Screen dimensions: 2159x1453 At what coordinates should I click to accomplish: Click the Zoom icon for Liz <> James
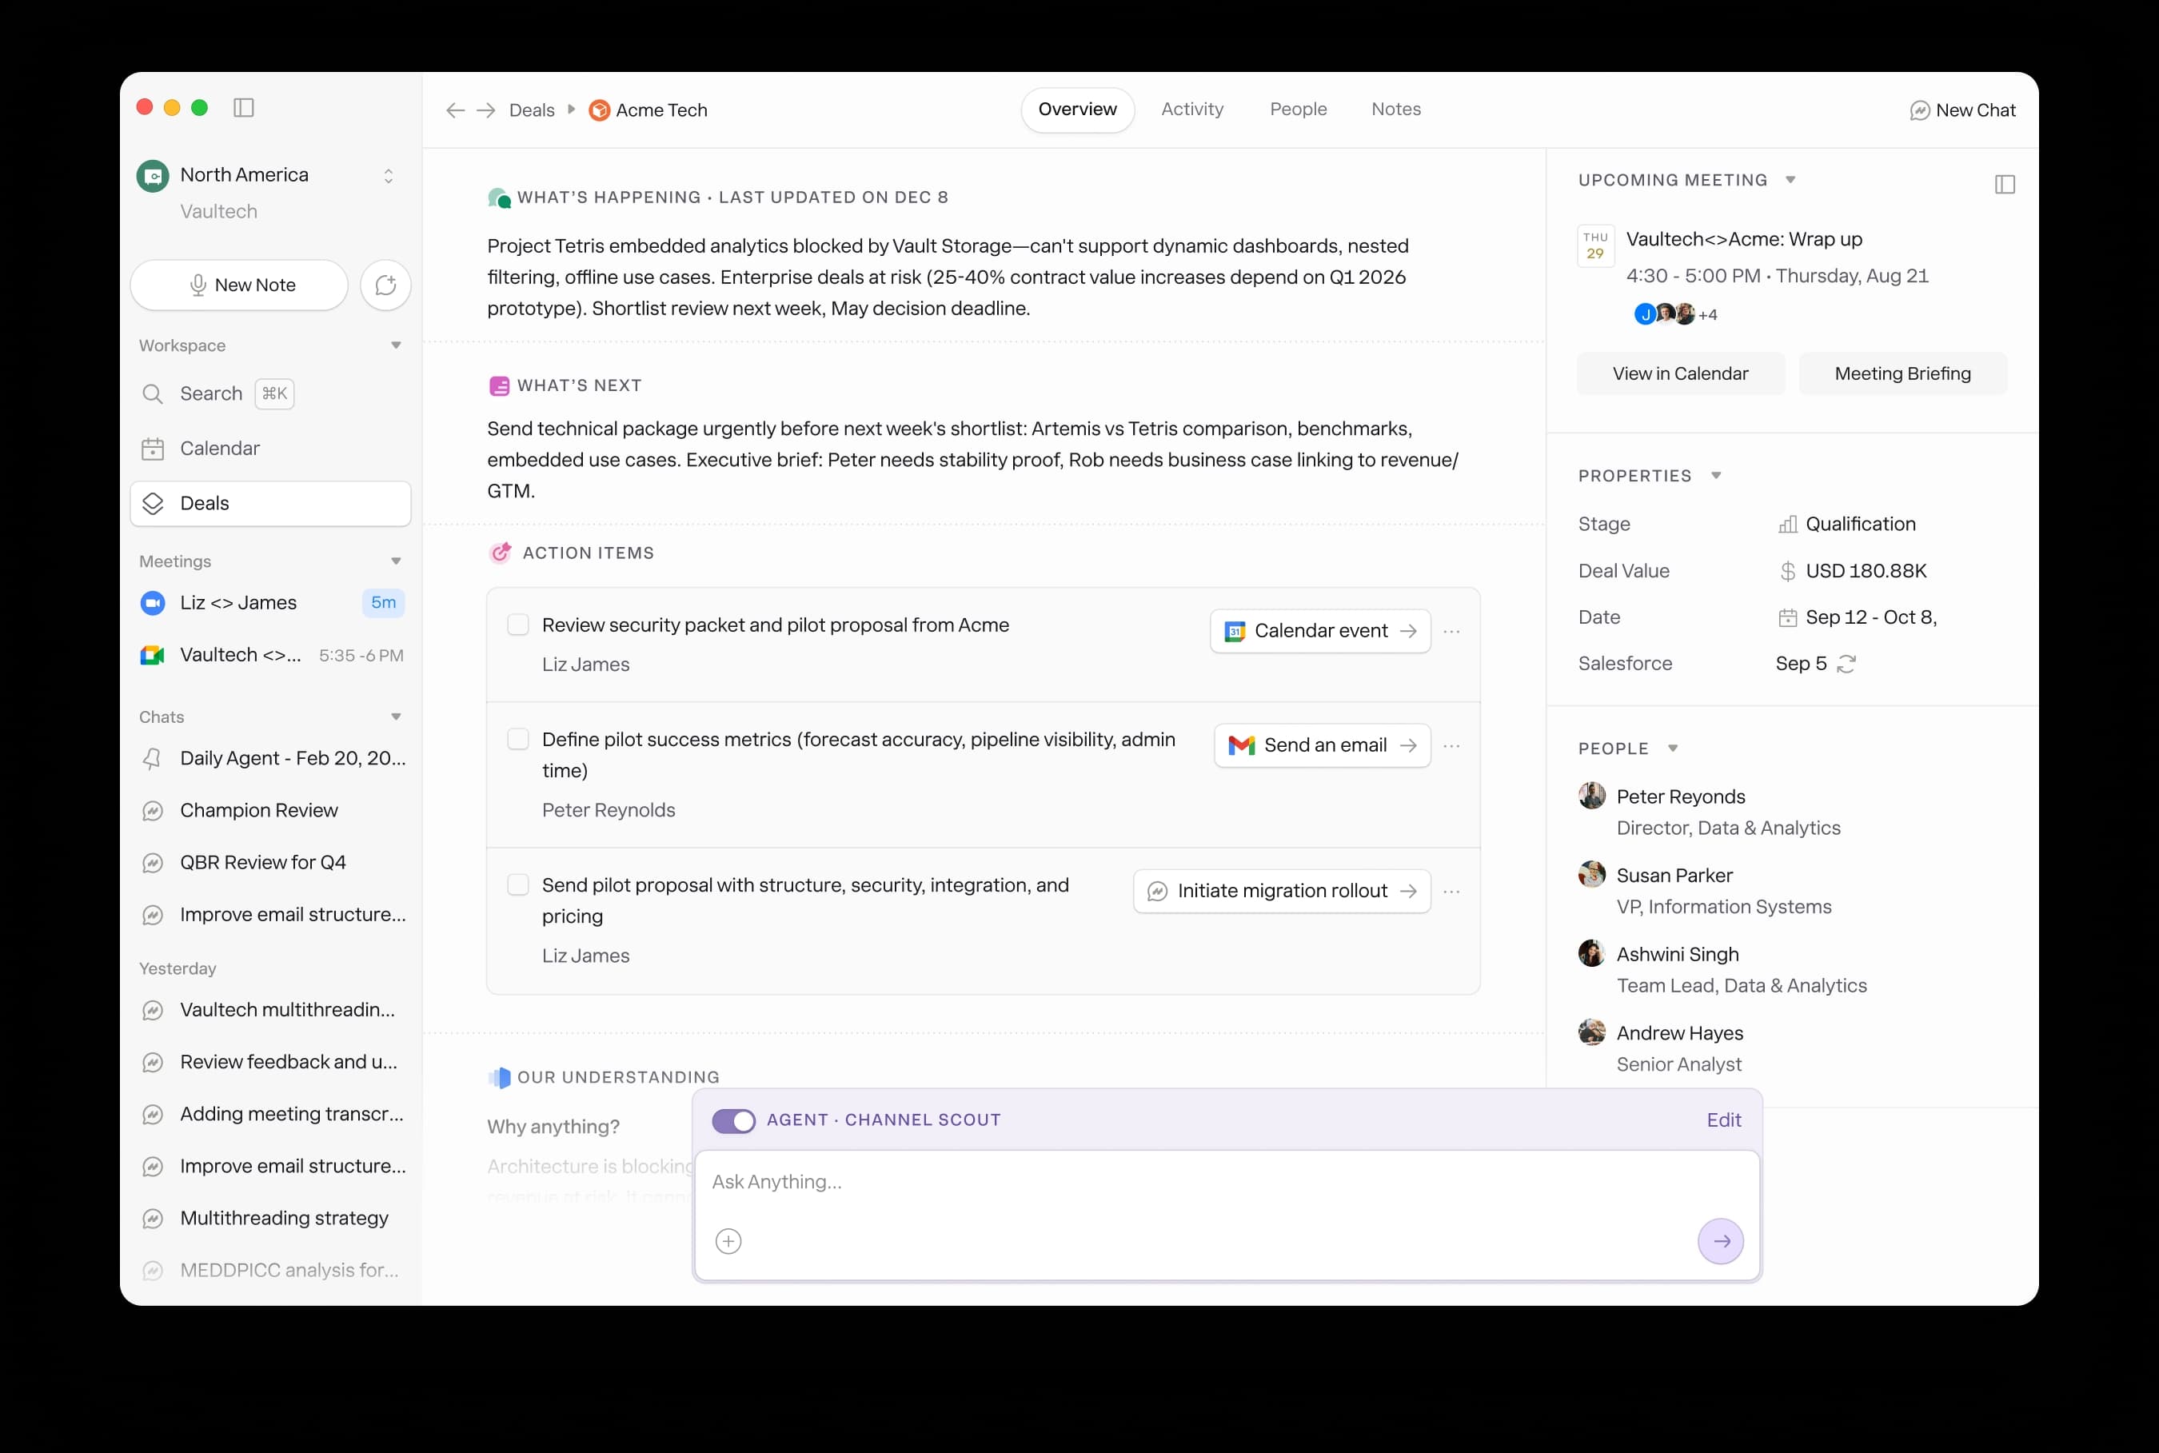(x=153, y=603)
